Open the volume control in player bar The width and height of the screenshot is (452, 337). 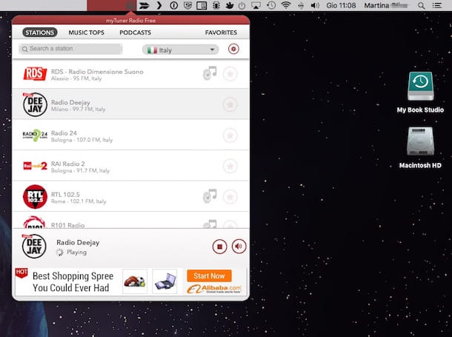[239, 246]
